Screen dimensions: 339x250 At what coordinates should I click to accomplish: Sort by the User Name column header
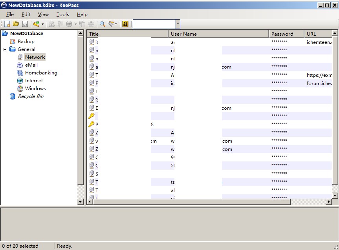[x=218, y=34]
